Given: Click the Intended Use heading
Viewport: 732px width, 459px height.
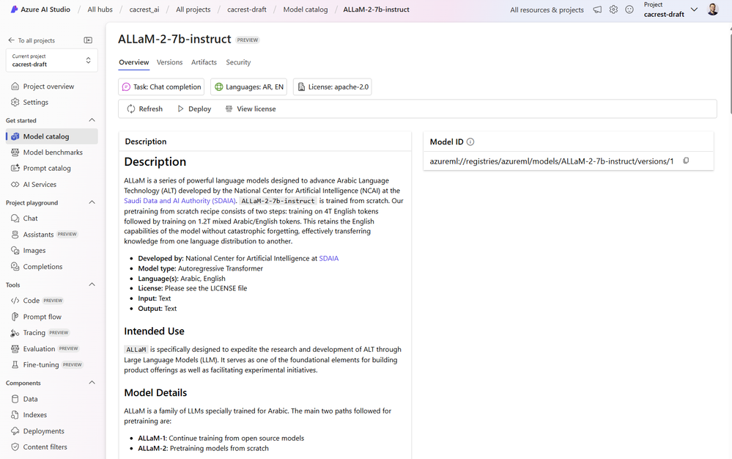Looking at the screenshot, I should (154, 331).
